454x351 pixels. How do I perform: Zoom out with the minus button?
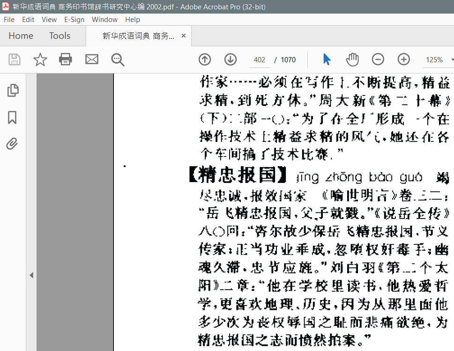[378, 59]
